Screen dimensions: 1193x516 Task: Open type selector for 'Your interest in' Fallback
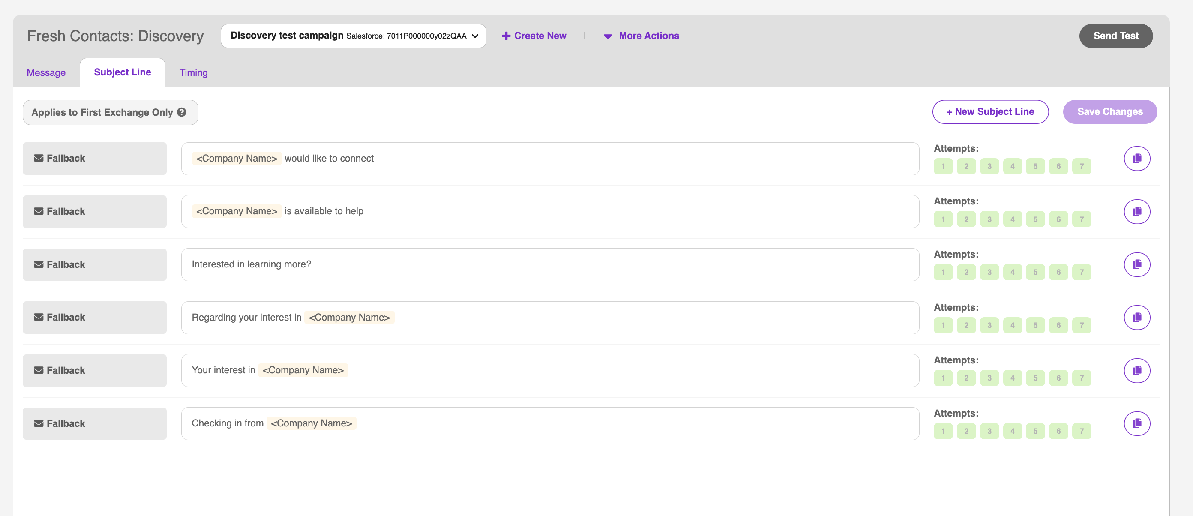[x=94, y=371]
